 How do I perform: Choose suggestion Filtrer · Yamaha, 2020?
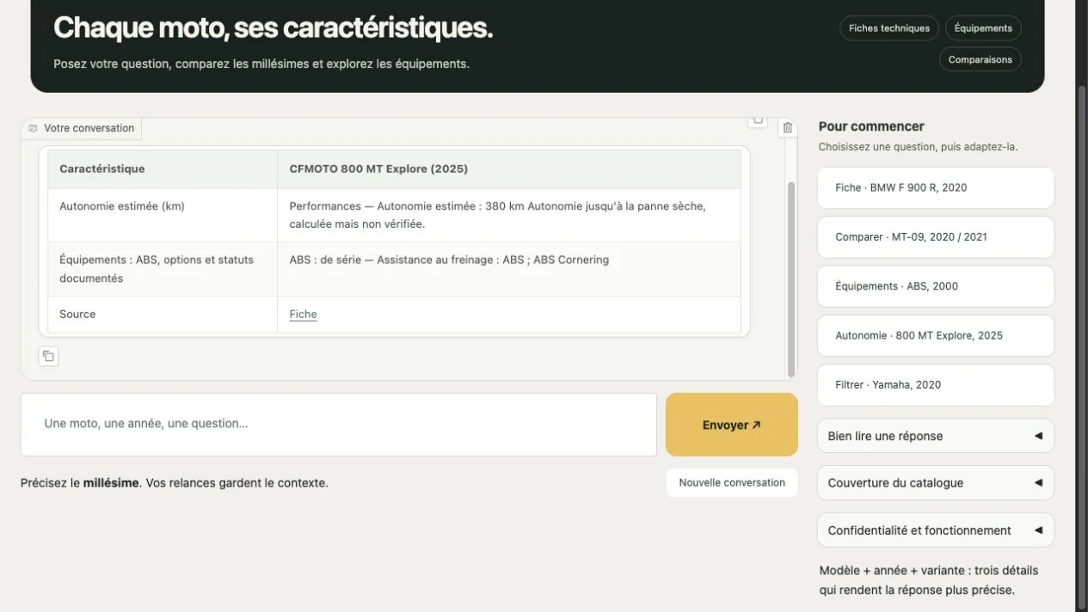pos(936,385)
